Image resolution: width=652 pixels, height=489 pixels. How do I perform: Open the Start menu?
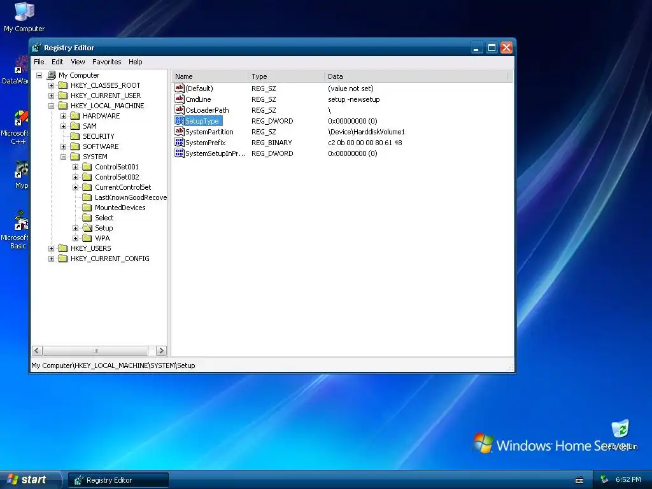[30, 479]
